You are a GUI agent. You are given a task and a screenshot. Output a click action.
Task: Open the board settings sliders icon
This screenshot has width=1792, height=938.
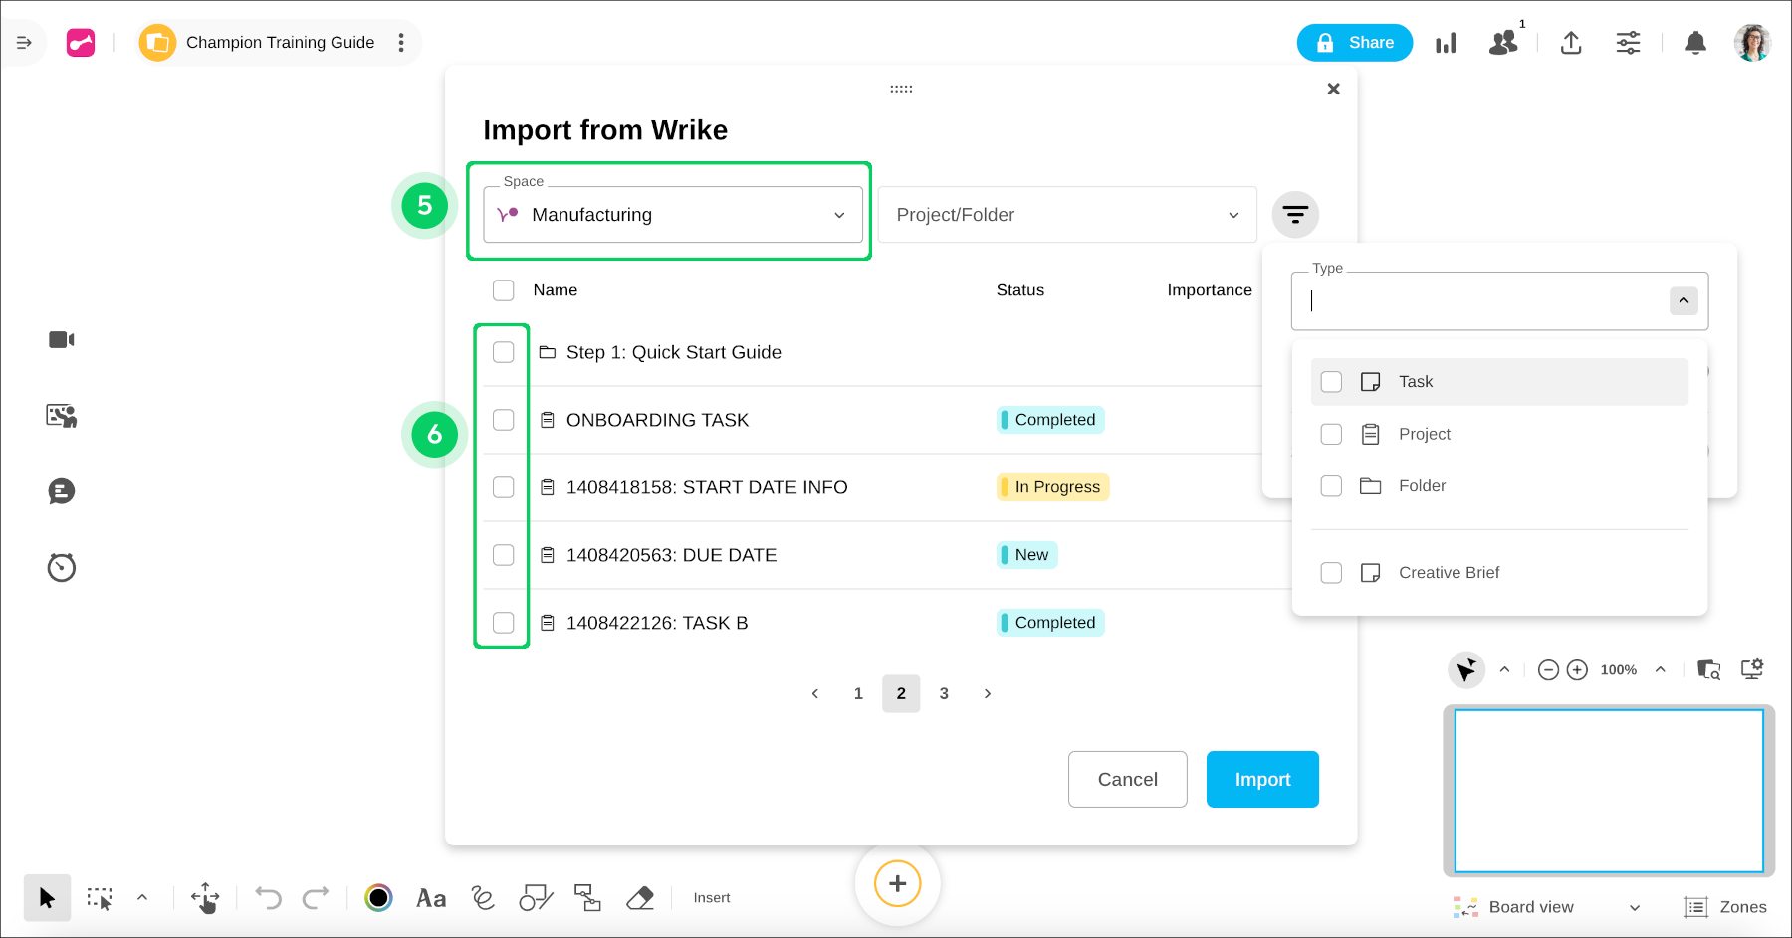click(1628, 43)
